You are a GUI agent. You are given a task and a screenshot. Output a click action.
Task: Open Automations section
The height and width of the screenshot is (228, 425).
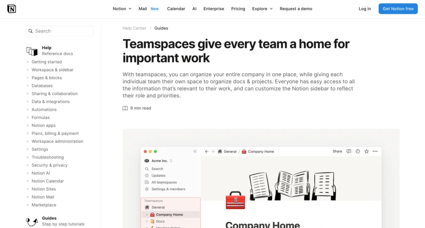[44, 109]
